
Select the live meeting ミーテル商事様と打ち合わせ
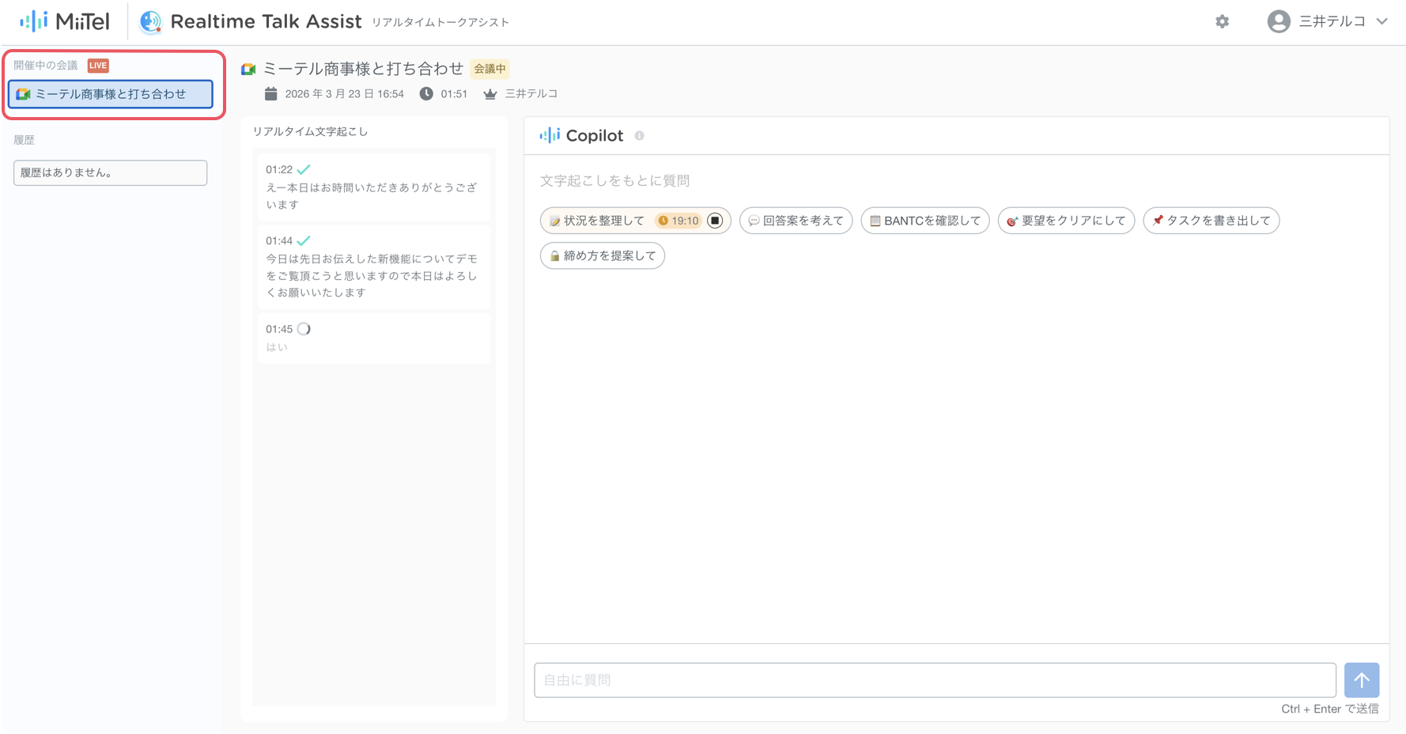coord(111,94)
